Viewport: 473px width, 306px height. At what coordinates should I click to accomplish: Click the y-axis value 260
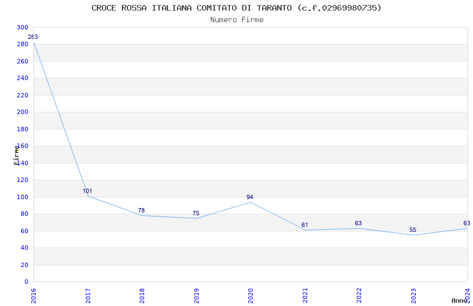[23, 61]
